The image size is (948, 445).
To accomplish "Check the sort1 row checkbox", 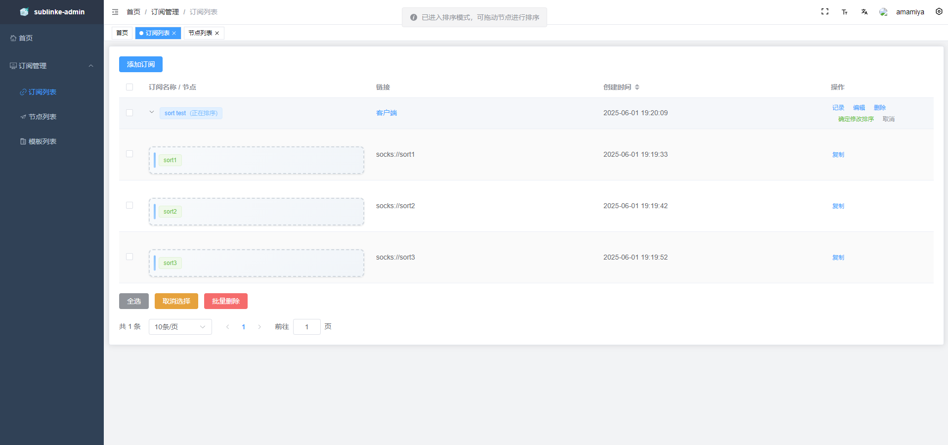I will (x=129, y=154).
